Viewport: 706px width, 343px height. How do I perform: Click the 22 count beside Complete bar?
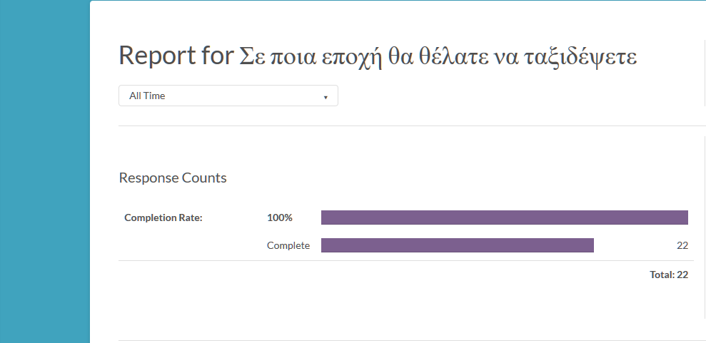pos(682,245)
